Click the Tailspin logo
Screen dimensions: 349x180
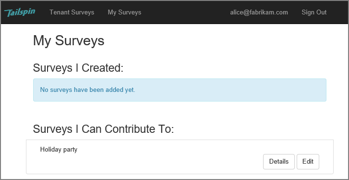coord(20,13)
